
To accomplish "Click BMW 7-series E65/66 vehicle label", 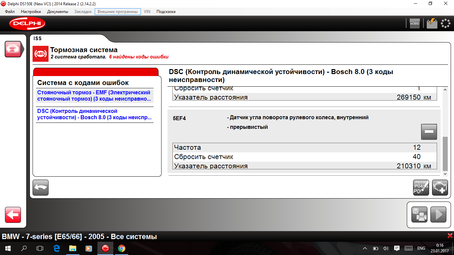I will click(x=79, y=237).
